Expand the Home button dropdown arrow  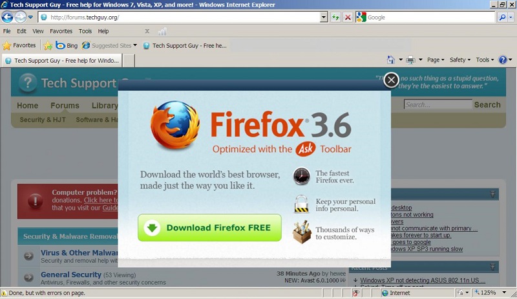(401, 60)
